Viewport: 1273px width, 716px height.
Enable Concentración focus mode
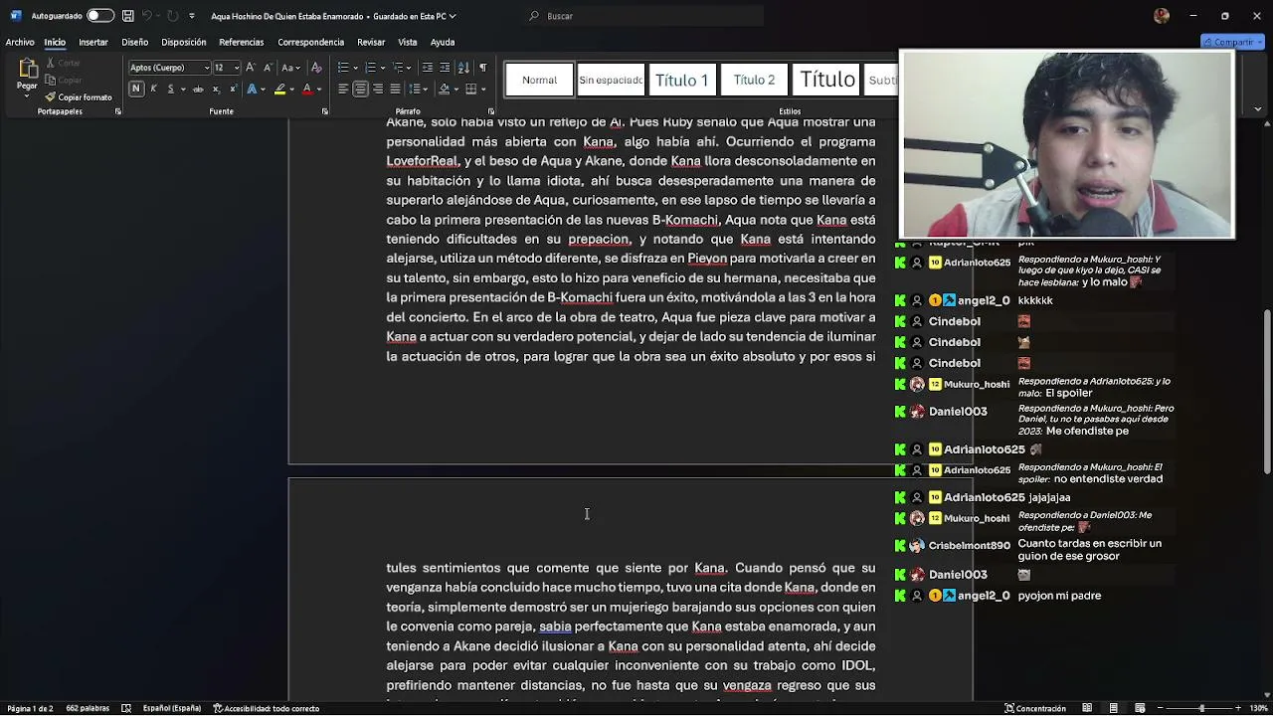1035,708
